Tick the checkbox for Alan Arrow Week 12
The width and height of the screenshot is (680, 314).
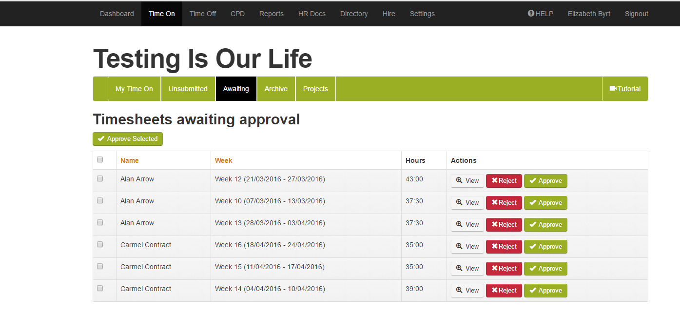[100, 178]
